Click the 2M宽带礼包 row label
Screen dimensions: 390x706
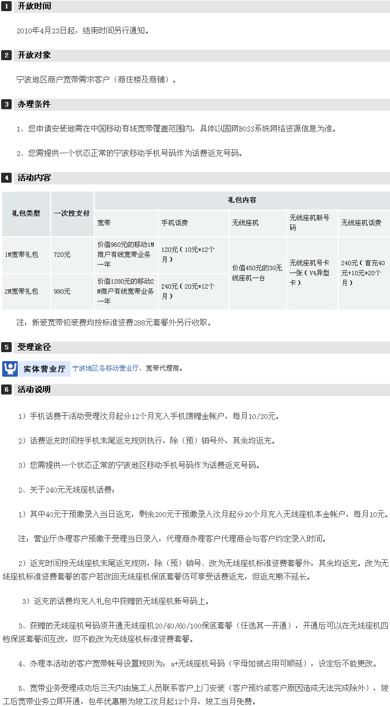[22, 291]
